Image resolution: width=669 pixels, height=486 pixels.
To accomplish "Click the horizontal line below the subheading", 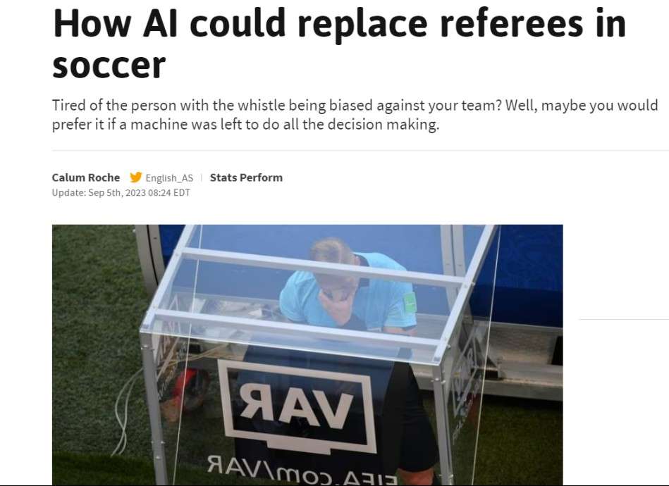I will (x=360, y=150).
